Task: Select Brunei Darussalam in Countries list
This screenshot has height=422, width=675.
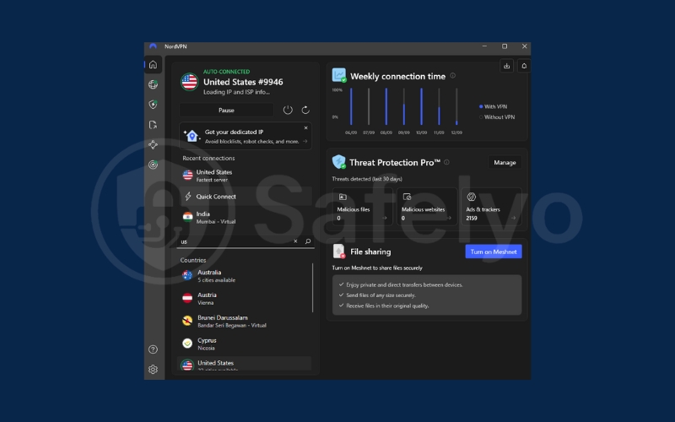Action: (244, 321)
